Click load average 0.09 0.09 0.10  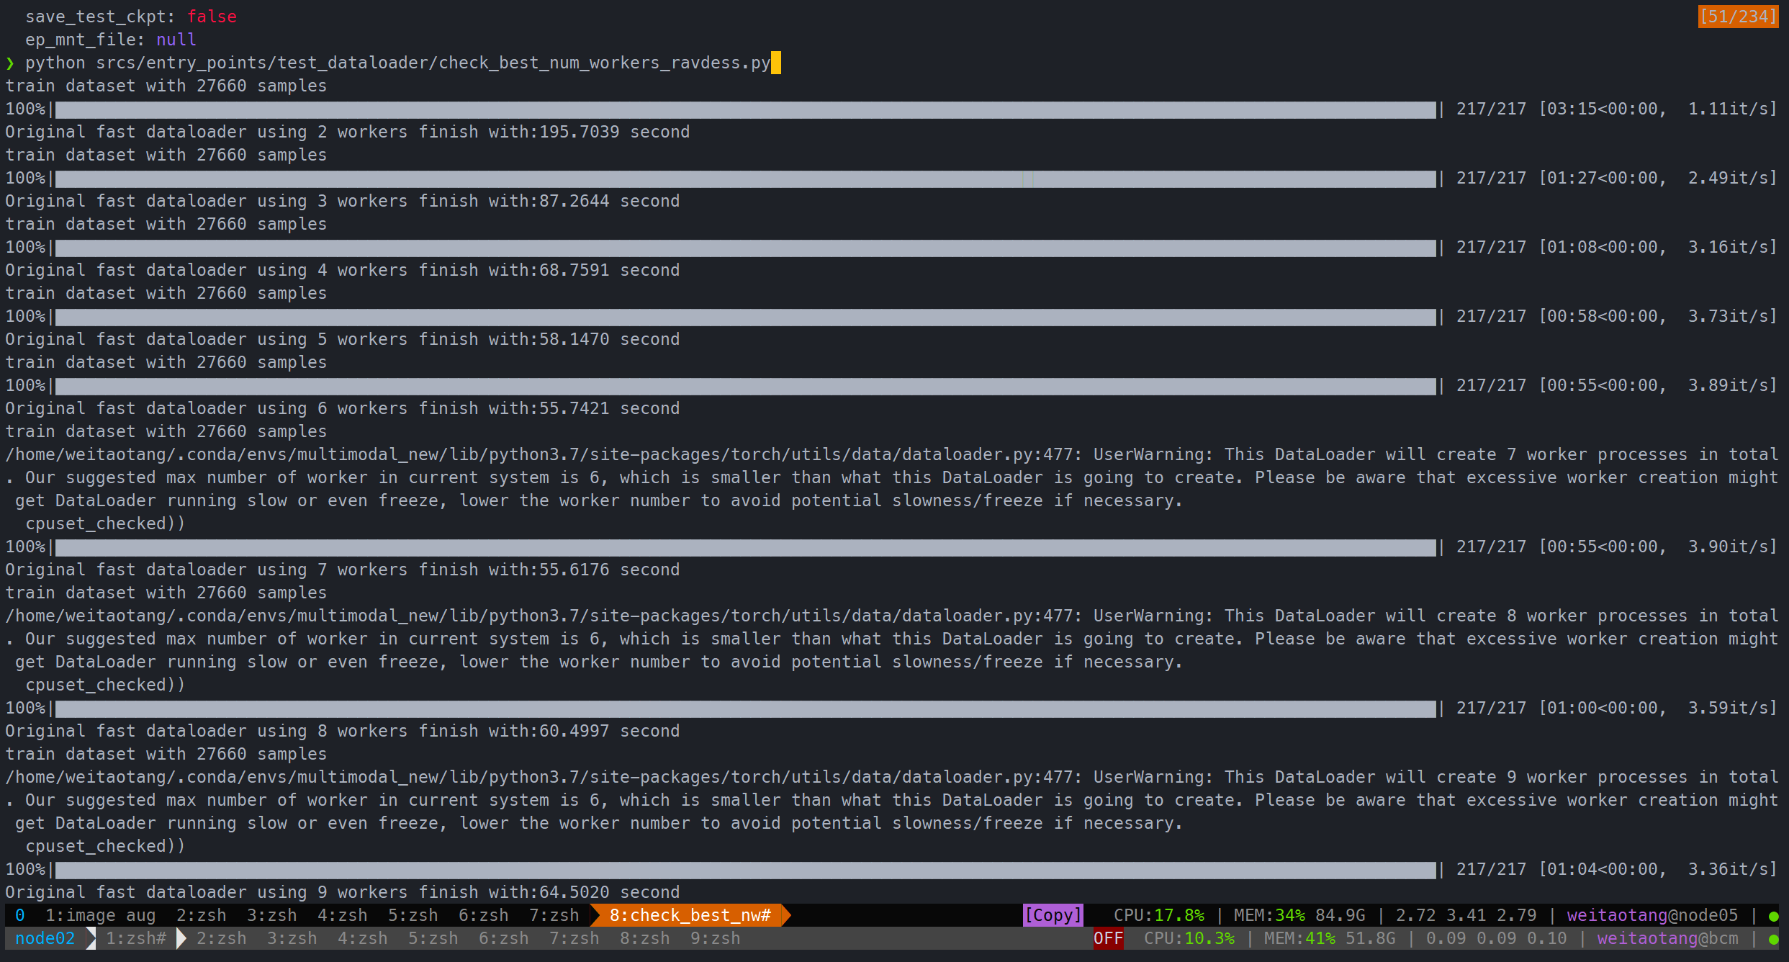coord(1496,938)
